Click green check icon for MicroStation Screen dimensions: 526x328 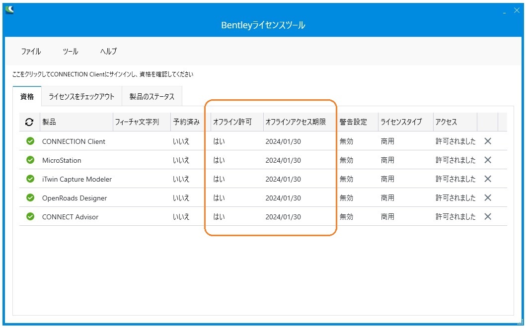point(30,160)
